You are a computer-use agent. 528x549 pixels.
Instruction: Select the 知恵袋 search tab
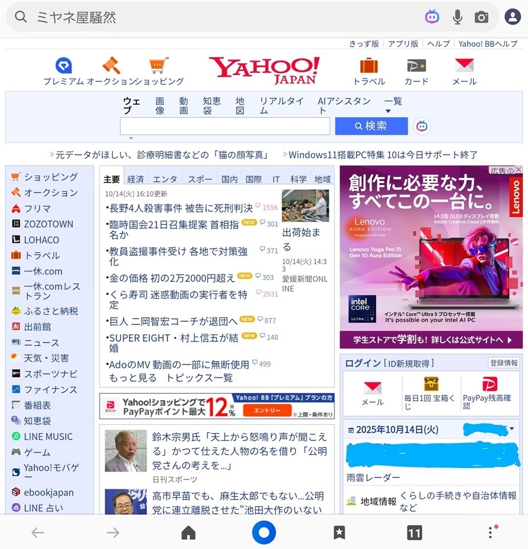212,106
